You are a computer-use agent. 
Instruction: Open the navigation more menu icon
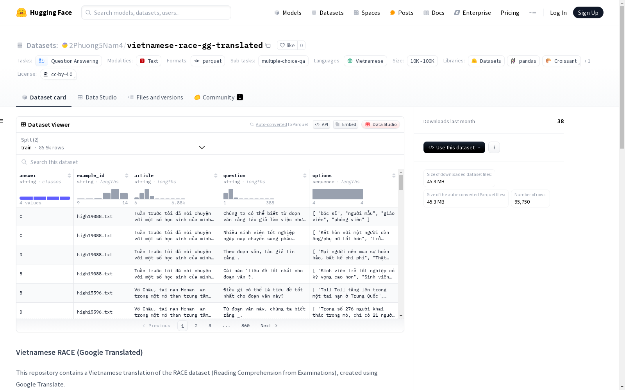click(x=532, y=12)
